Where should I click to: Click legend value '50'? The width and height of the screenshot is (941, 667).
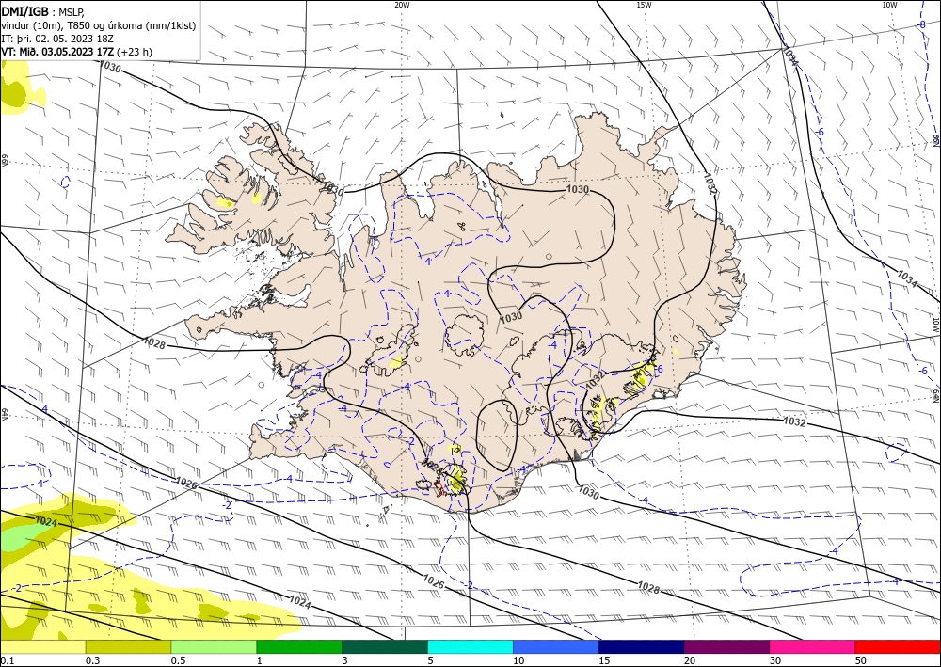pos(861,660)
